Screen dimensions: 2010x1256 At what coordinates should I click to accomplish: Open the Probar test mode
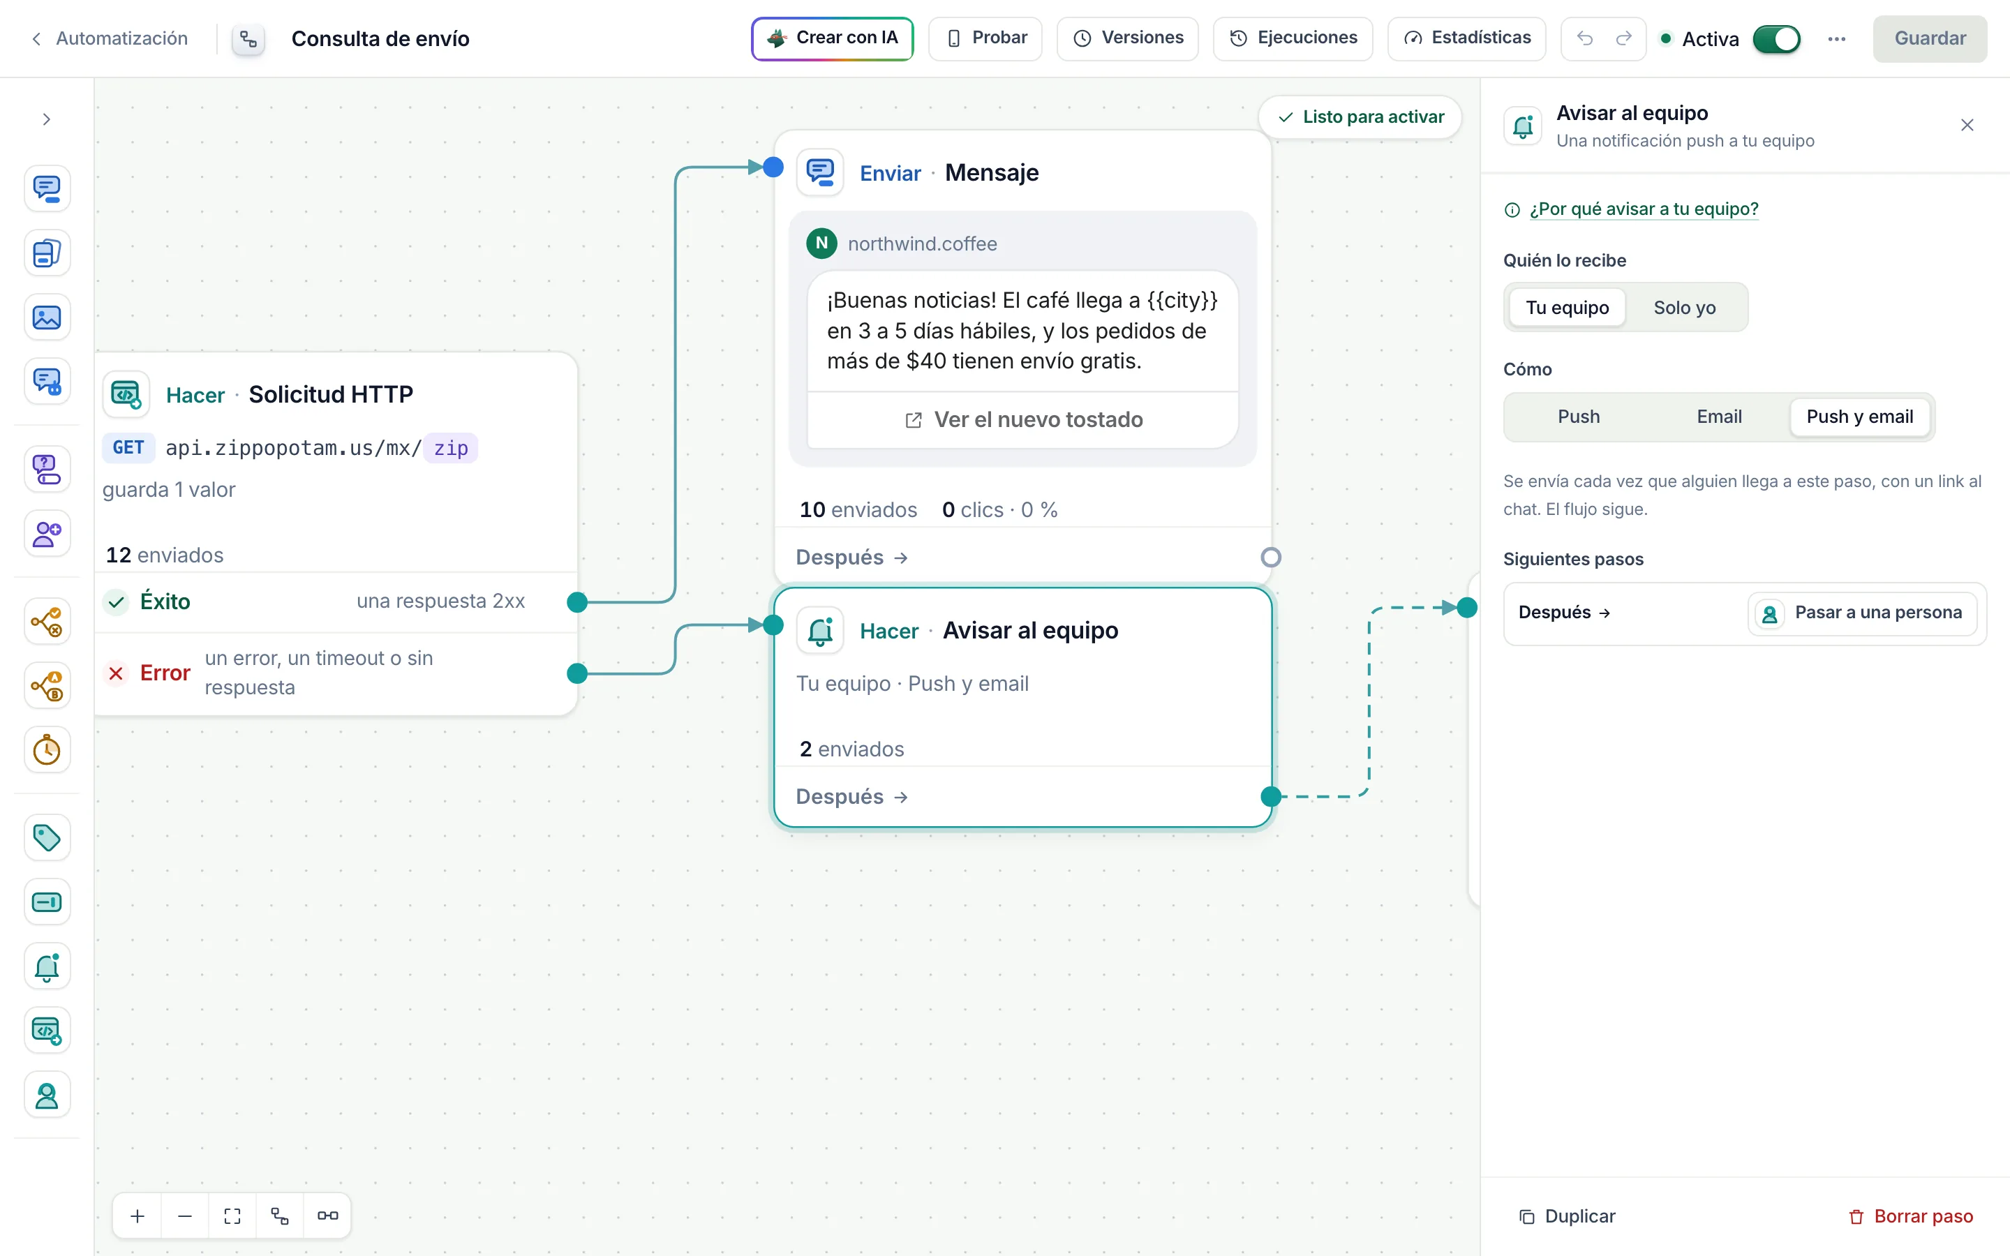tap(985, 38)
